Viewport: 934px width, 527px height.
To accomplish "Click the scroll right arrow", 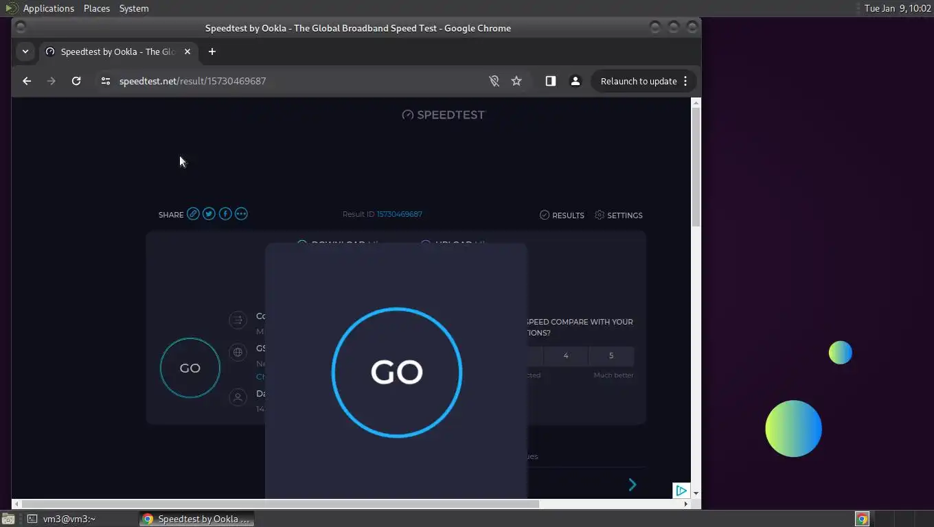I will tap(685, 504).
